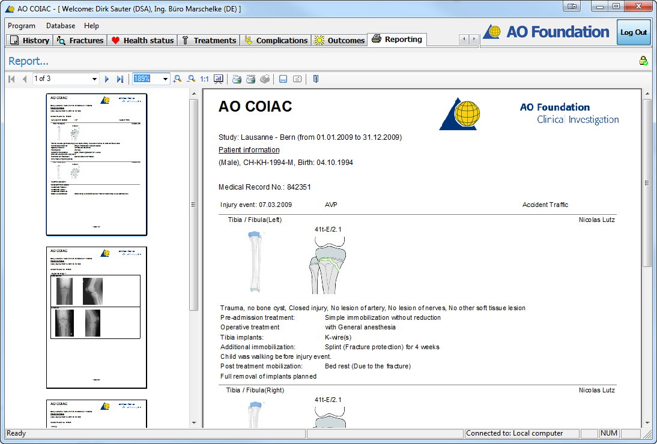Select the Reporting tab
Image resolution: width=657 pixels, height=444 pixels.
tap(397, 40)
